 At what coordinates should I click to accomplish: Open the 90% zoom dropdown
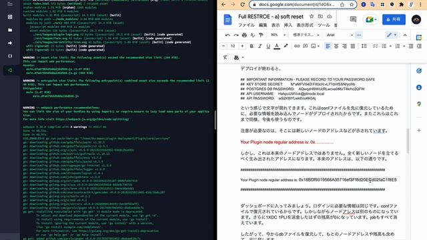(x=278, y=35)
